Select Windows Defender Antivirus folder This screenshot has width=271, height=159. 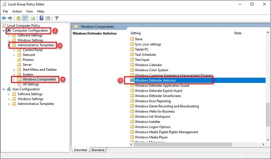tap(155, 81)
